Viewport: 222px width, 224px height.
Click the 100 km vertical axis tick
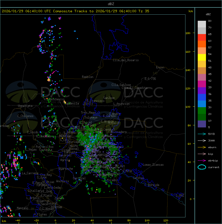[x=188, y=107]
